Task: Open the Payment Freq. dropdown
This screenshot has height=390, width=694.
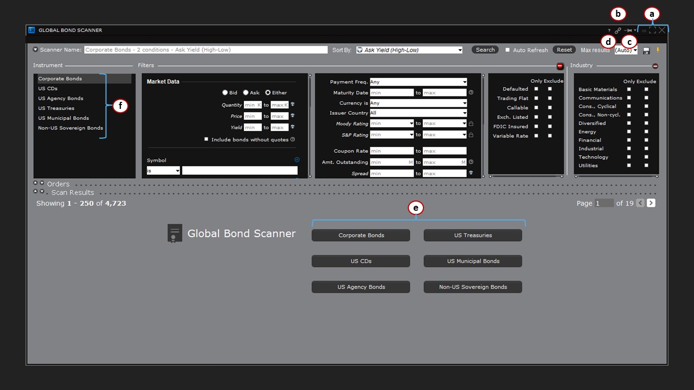Action: pos(418,82)
